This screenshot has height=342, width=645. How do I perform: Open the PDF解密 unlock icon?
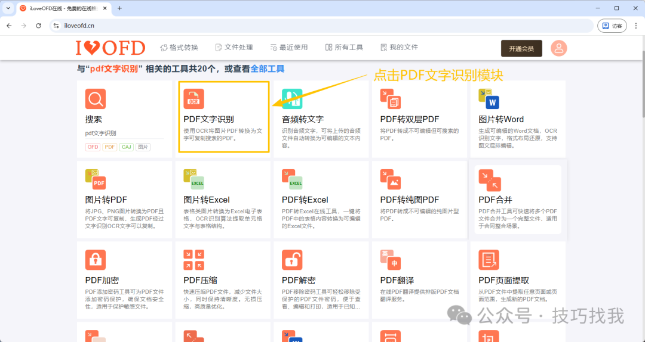click(x=292, y=260)
